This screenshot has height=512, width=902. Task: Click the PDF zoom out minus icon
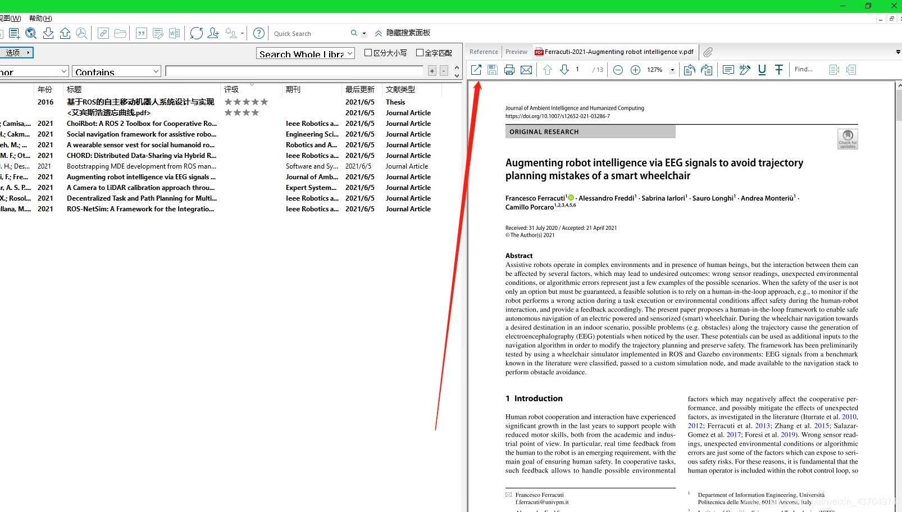[x=618, y=70]
